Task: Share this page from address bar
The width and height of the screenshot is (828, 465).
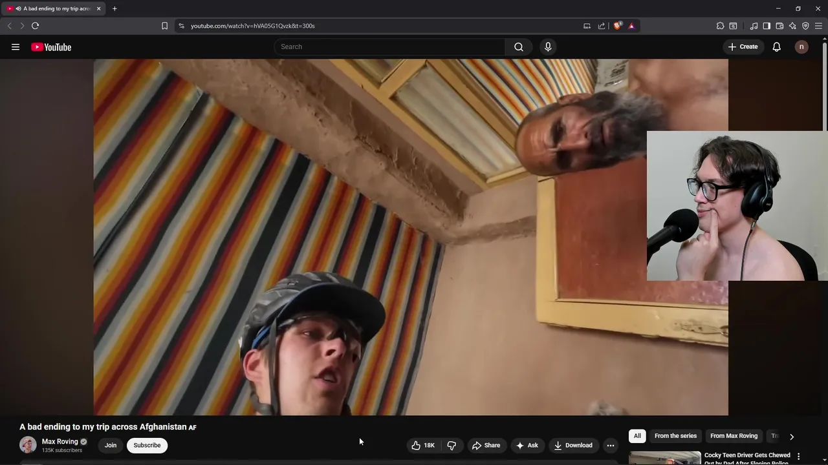Action: click(602, 26)
